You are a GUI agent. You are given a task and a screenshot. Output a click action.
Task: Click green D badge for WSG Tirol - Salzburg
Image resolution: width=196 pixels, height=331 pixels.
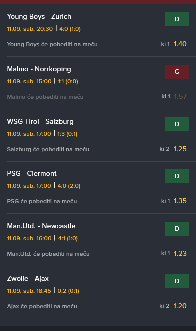(177, 124)
